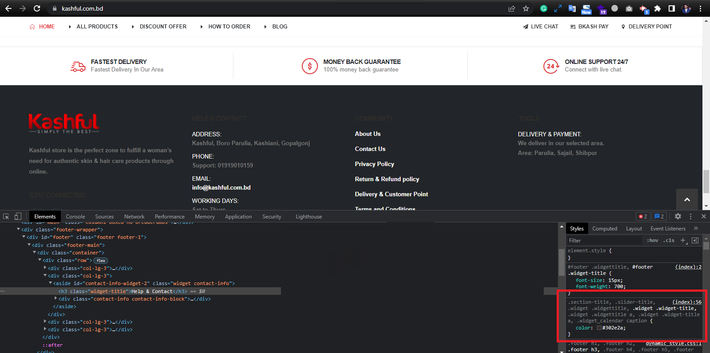The image size is (710, 353).
Task: Toggle the device toolbar in DevTools
Action: point(18,216)
